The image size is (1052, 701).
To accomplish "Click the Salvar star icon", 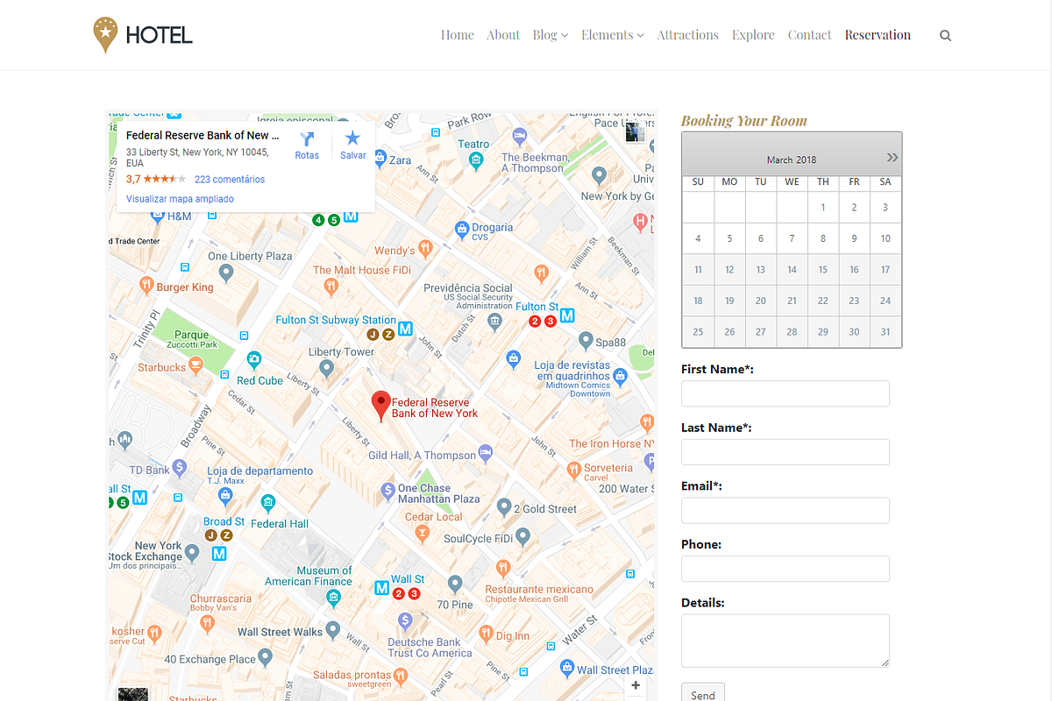I will (x=352, y=138).
